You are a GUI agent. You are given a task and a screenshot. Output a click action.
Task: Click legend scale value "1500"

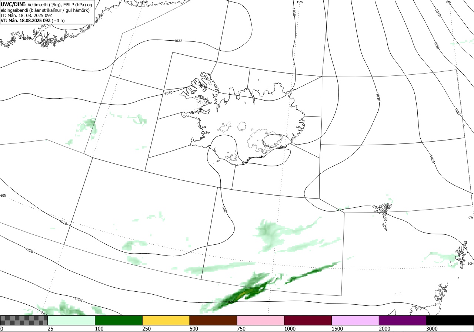(337, 329)
